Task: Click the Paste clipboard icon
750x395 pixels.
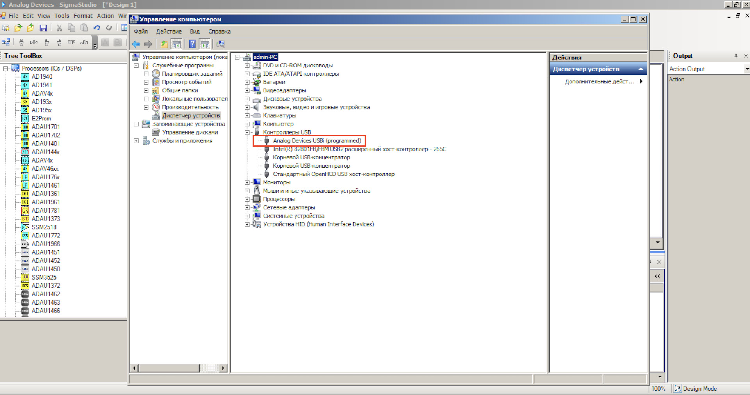Action: (x=84, y=28)
